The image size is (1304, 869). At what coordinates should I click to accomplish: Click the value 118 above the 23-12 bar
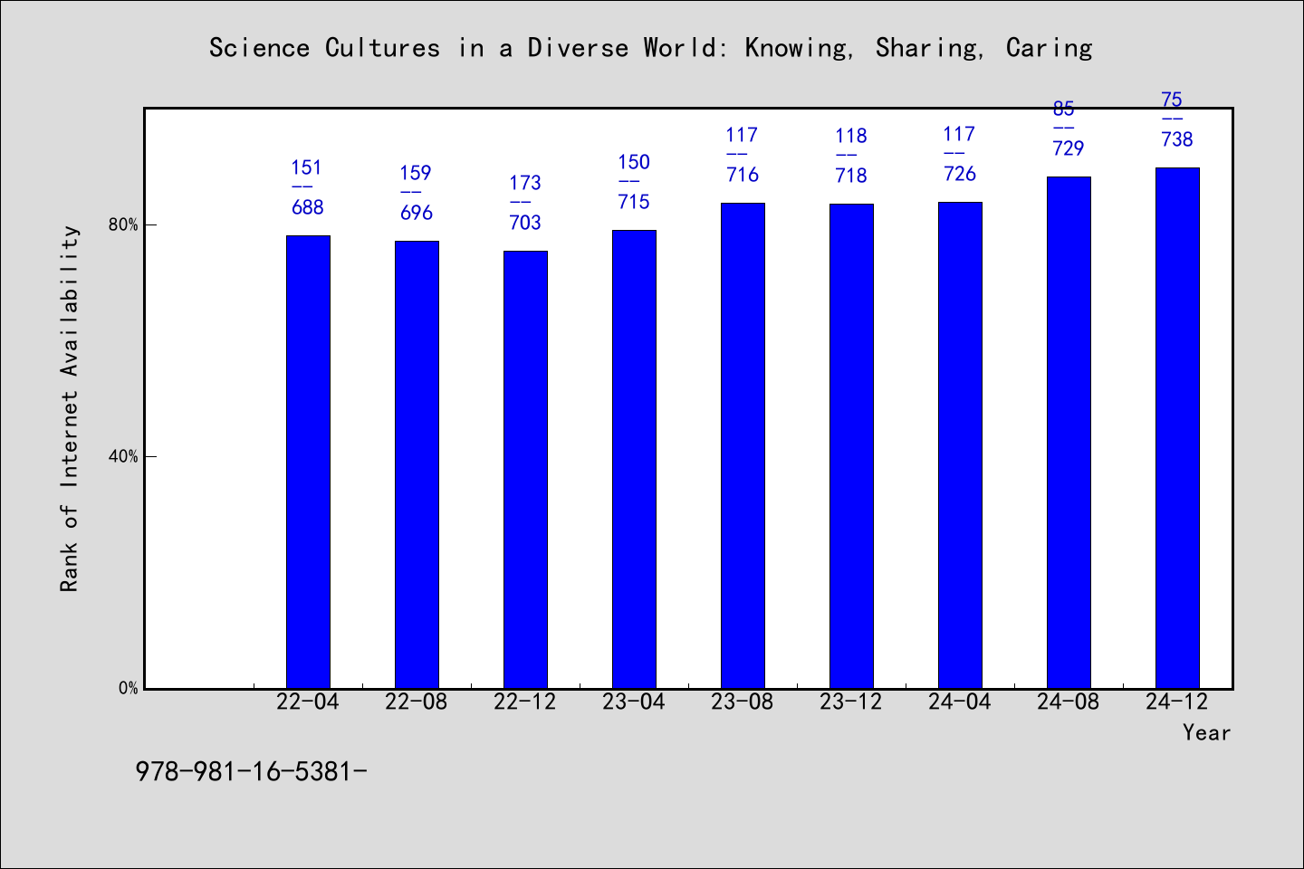[851, 136]
